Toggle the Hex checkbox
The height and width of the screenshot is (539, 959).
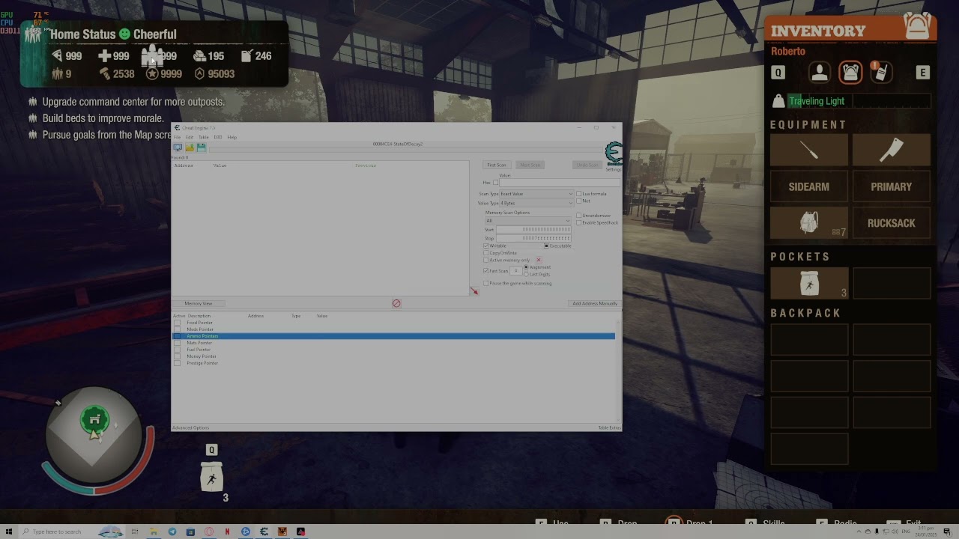(x=495, y=183)
